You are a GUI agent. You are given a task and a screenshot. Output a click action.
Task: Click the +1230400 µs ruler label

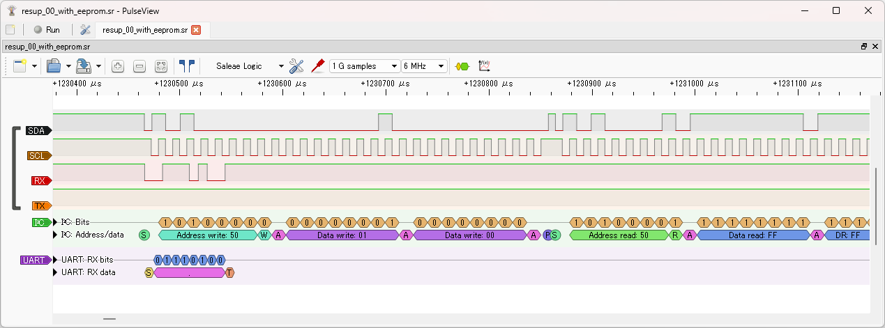point(78,84)
